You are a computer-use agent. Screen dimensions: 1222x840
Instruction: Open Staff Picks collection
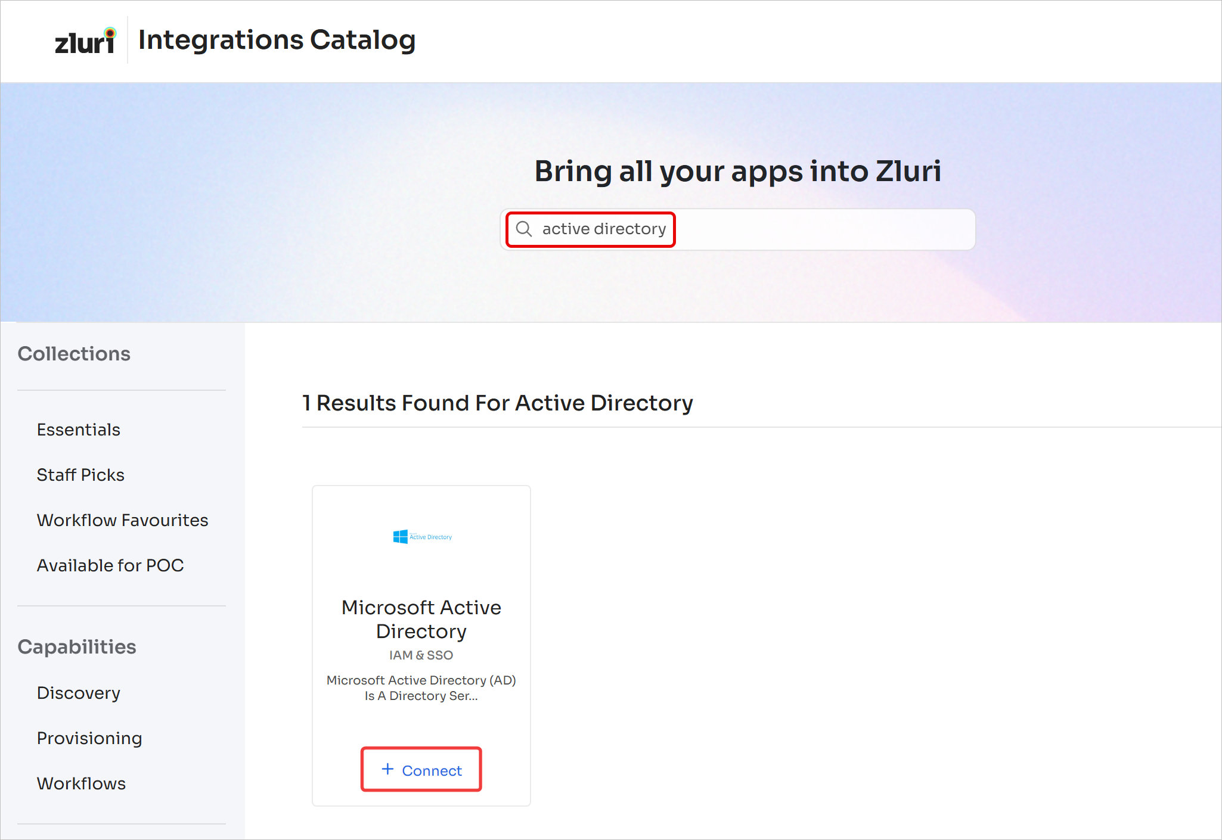point(80,475)
